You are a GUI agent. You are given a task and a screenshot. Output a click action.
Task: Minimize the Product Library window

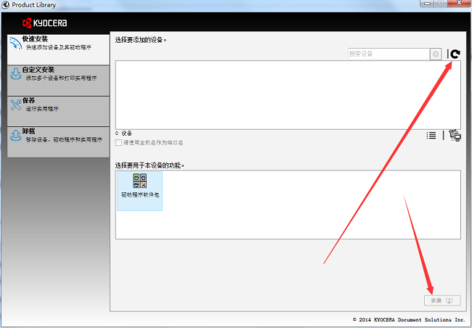(x=427, y=3)
